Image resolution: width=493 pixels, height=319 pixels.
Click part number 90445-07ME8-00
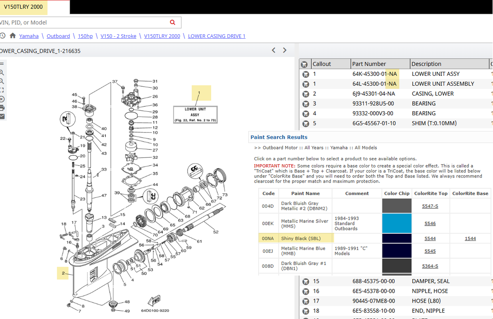click(374, 301)
